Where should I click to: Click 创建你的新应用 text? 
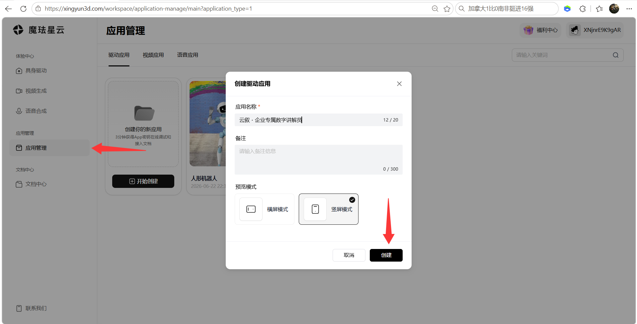pyautogui.click(x=143, y=129)
